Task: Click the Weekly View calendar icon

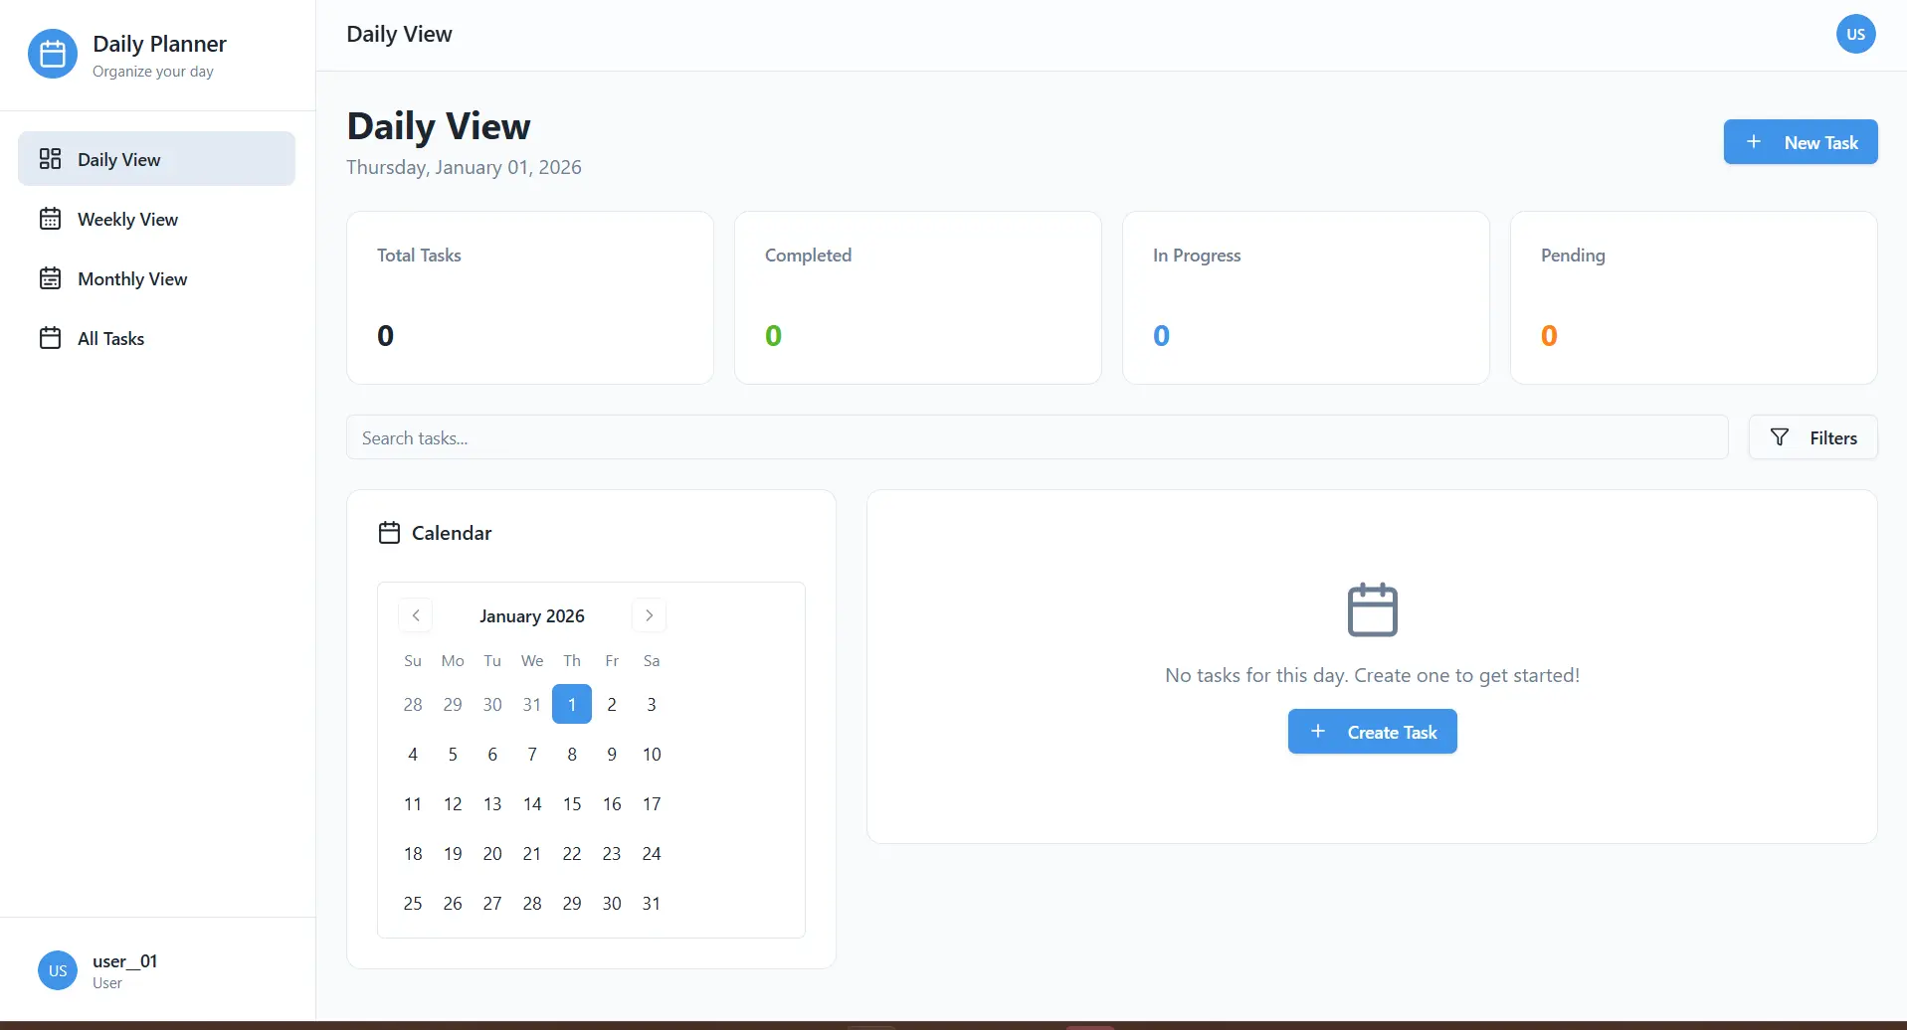Action: pos(51,218)
